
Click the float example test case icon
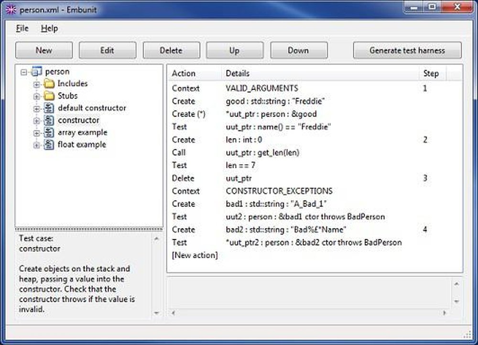pos(49,145)
